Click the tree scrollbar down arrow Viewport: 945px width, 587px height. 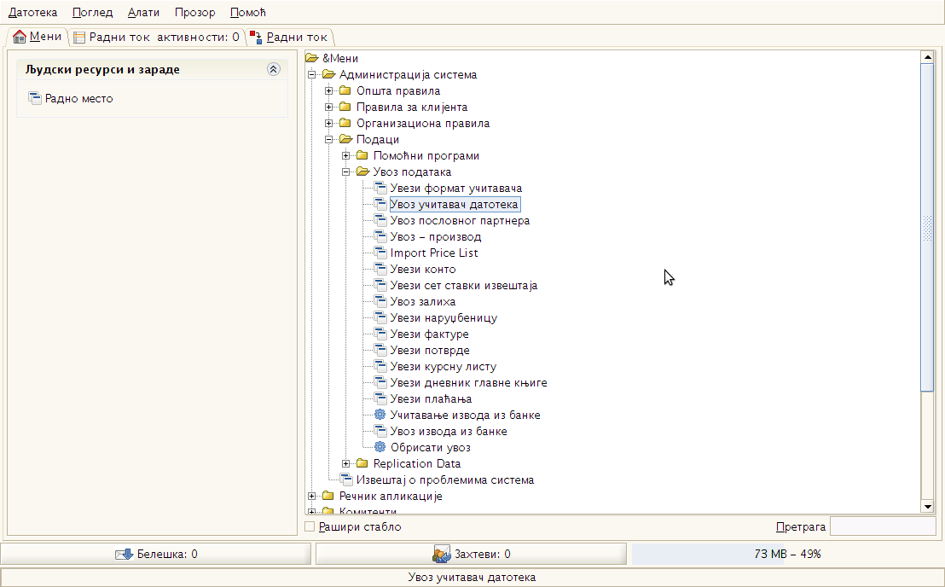928,507
